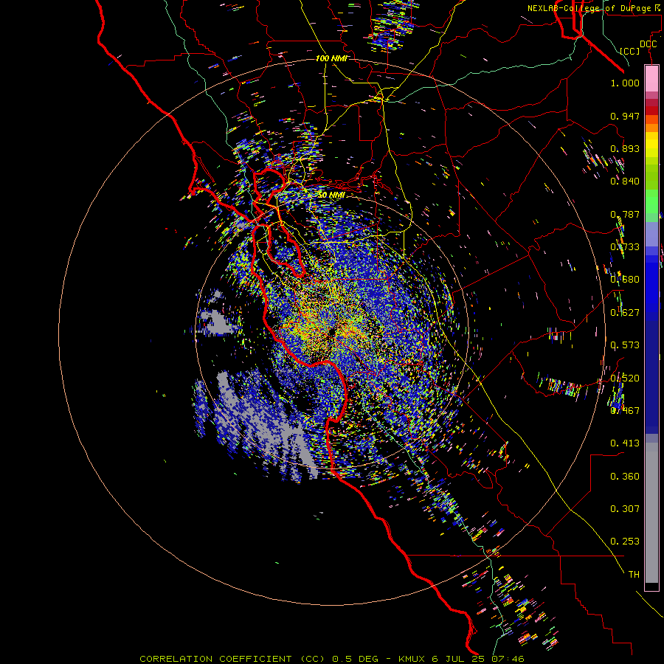Select the 1.000 scale value
Image resolution: width=664 pixels, height=664 pixels.
coord(625,83)
